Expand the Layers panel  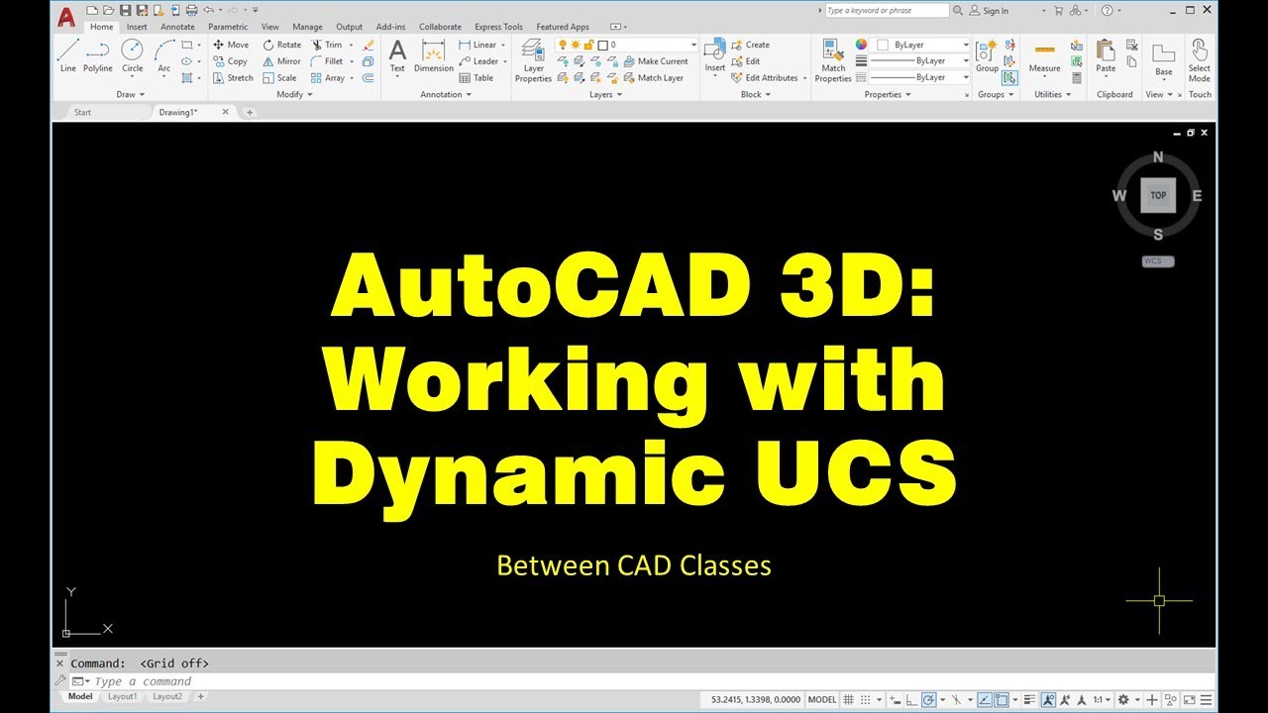click(605, 95)
